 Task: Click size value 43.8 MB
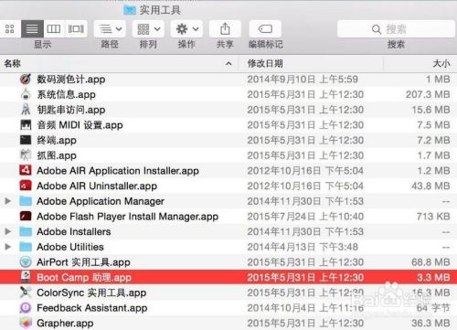point(430,186)
